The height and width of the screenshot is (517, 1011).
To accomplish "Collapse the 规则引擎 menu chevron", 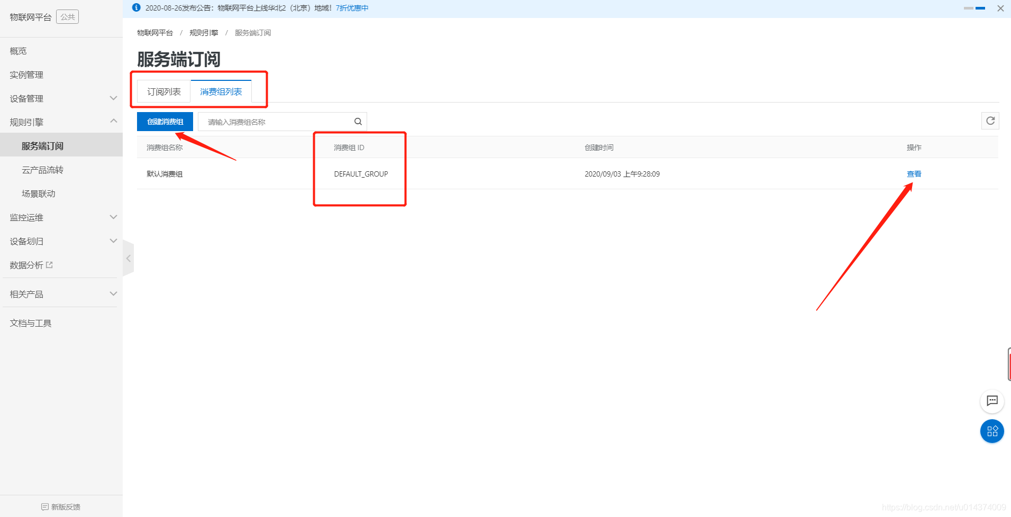I will [x=113, y=122].
